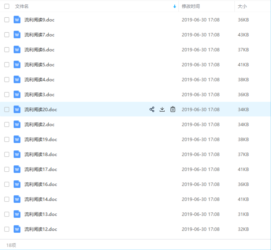Share the file 流利阅读20.doc

tap(152, 109)
